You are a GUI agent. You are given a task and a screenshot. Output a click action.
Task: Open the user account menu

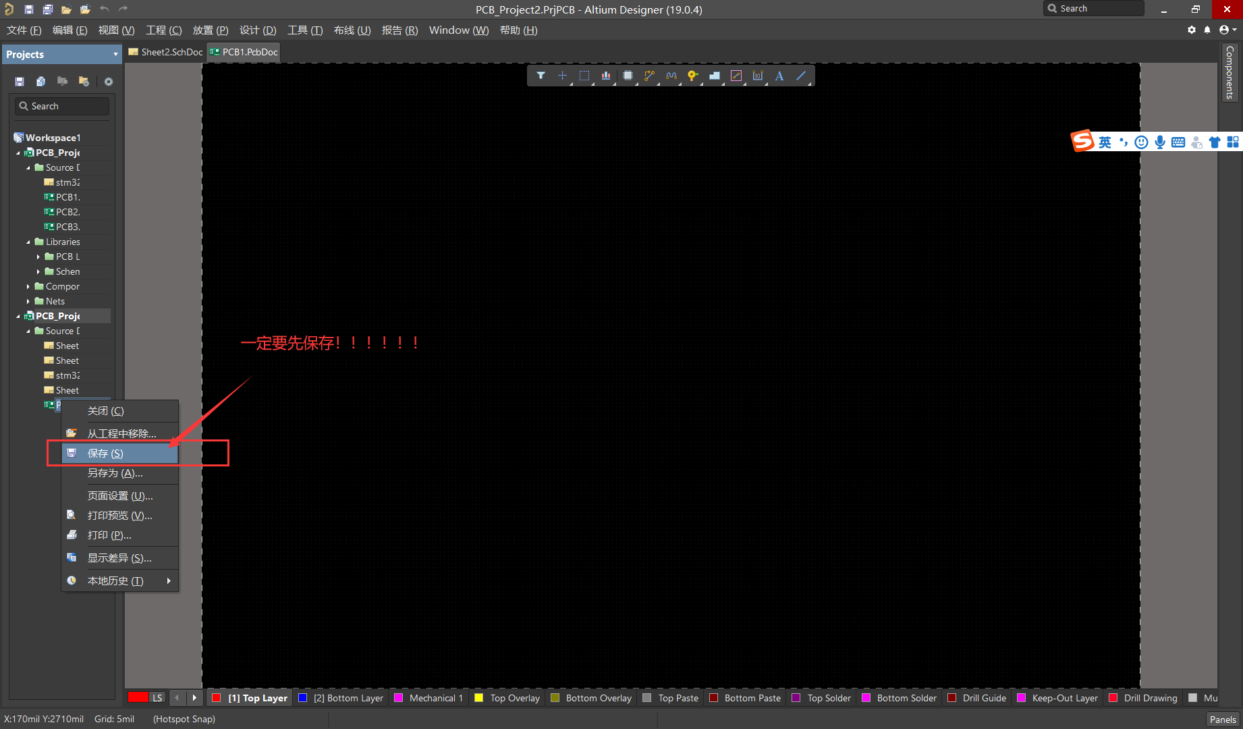(x=1227, y=30)
